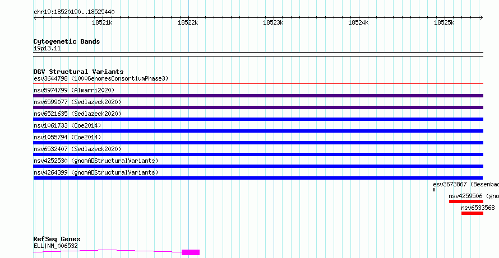Open nsv4252530 (gnomADStructuralVariants) label
499x258 pixels.
(96, 161)
